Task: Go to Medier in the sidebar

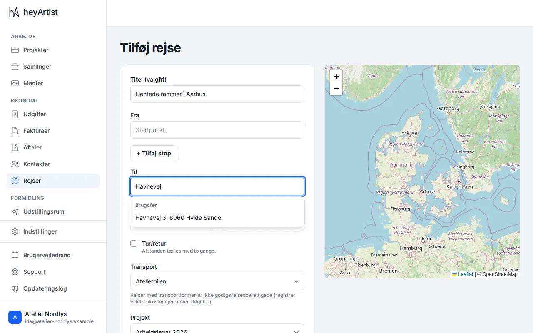Action: [53, 83]
